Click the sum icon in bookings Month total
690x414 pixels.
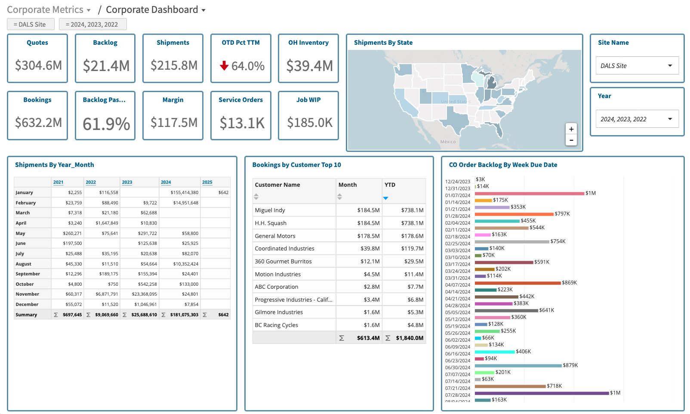point(342,338)
